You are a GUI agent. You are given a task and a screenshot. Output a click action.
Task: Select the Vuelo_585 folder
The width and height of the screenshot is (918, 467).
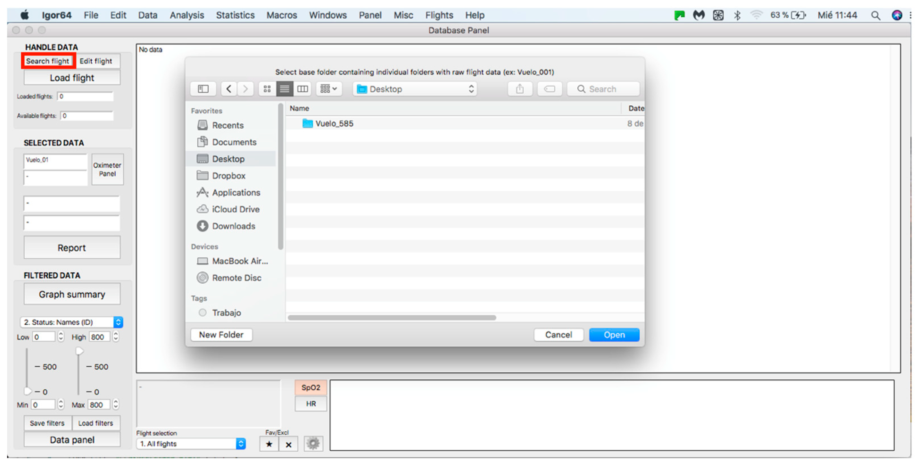click(334, 124)
